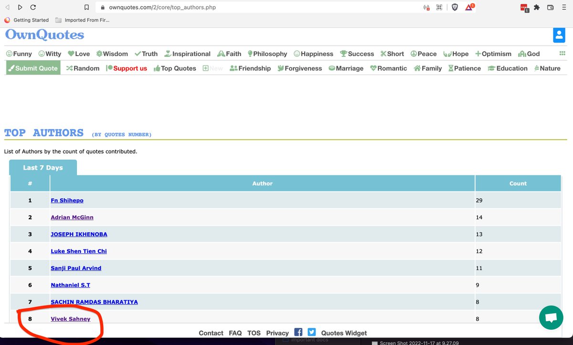Open the Education category
This screenshot has width=573, height=345.
[508, 68]
